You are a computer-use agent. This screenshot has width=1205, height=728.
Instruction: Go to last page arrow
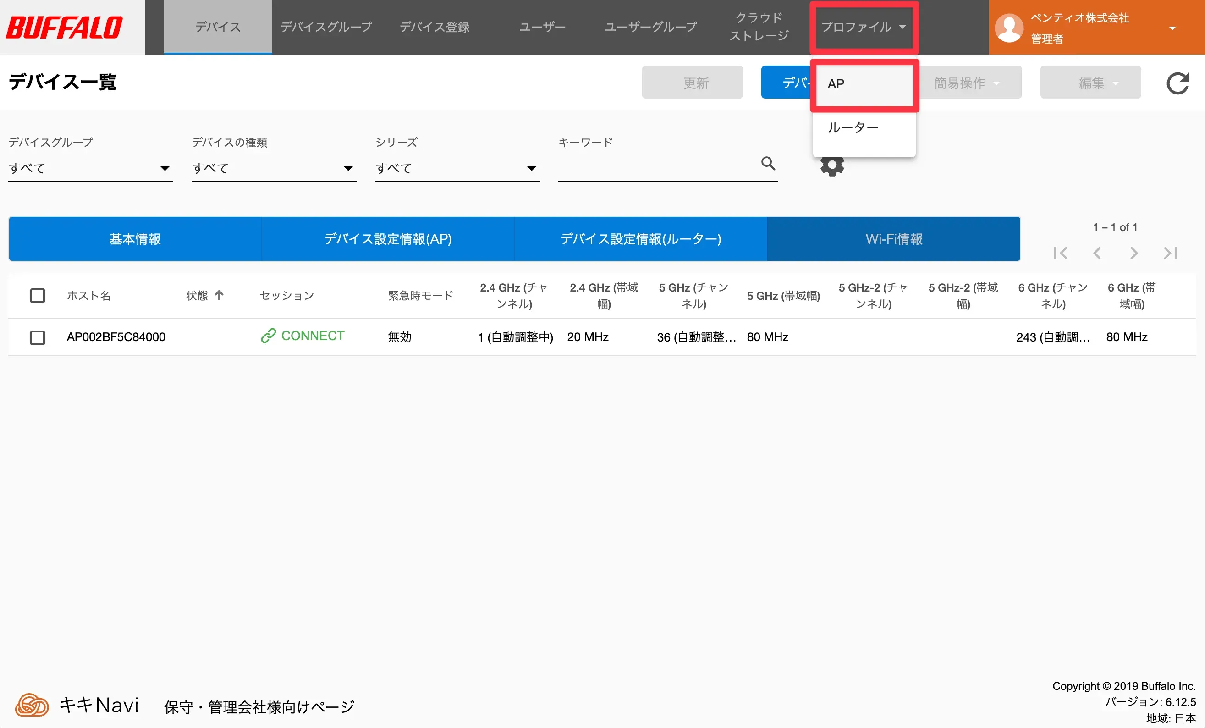coord(1170,253)
